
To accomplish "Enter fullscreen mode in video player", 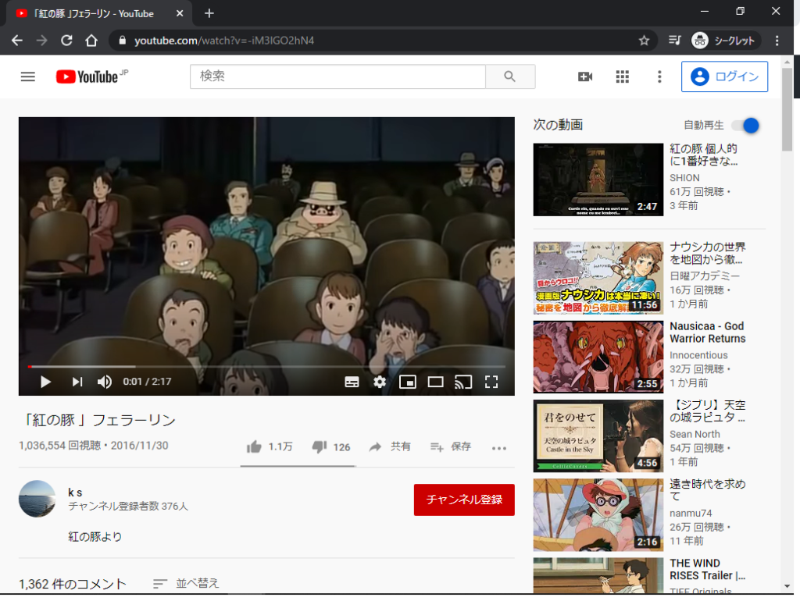I will click(x=491, y=382).
